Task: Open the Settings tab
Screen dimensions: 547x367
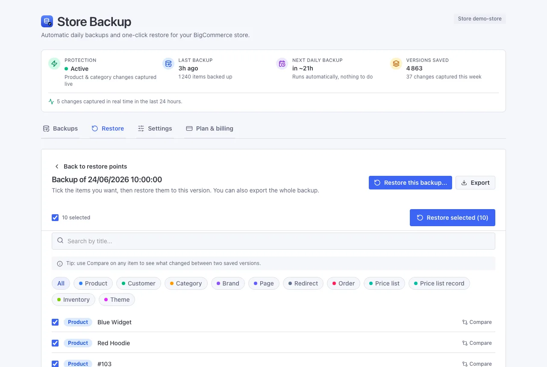Action: coord(155,128)
